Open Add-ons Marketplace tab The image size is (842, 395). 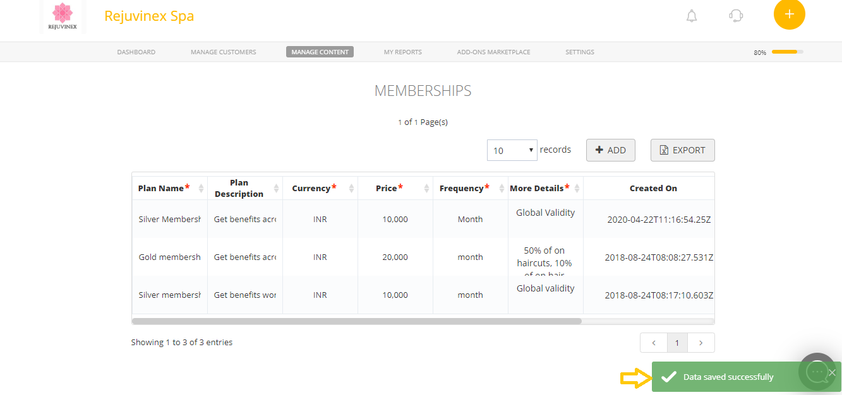[x=493, y=52]
